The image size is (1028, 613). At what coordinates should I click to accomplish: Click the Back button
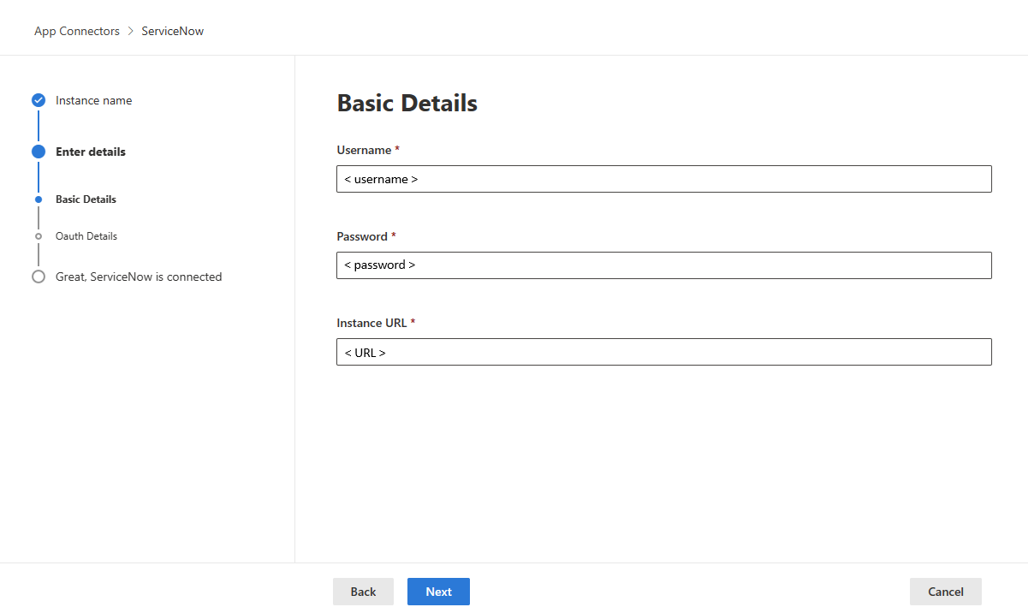point(363,592)
